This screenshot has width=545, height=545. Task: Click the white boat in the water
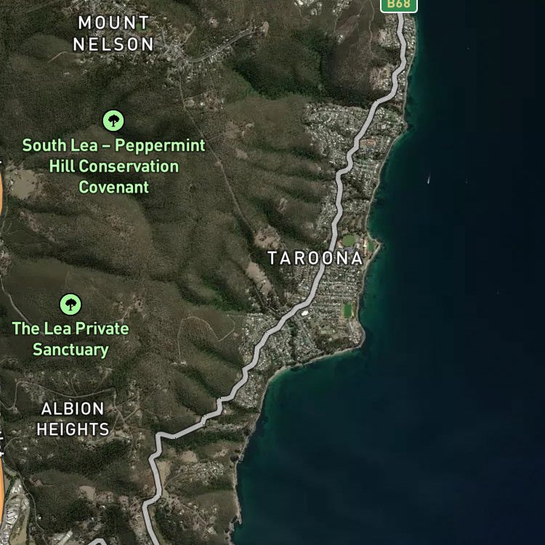coord(429,179)
